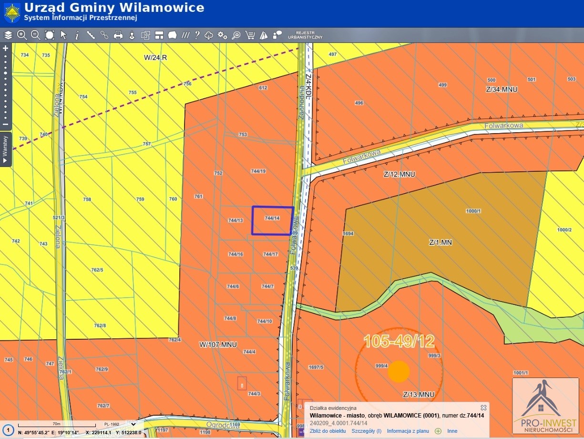The width and height of the screenshot is (584, 439).
Task: Click the 'Urząd Gminy Wilamowice' header title
Action: [x=114, y=8]
